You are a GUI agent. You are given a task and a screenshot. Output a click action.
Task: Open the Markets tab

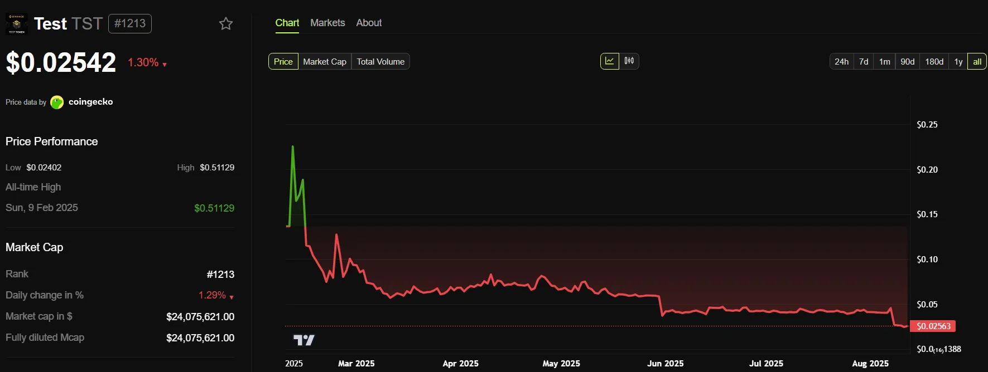pyautogui.click(x=327, y=23)
